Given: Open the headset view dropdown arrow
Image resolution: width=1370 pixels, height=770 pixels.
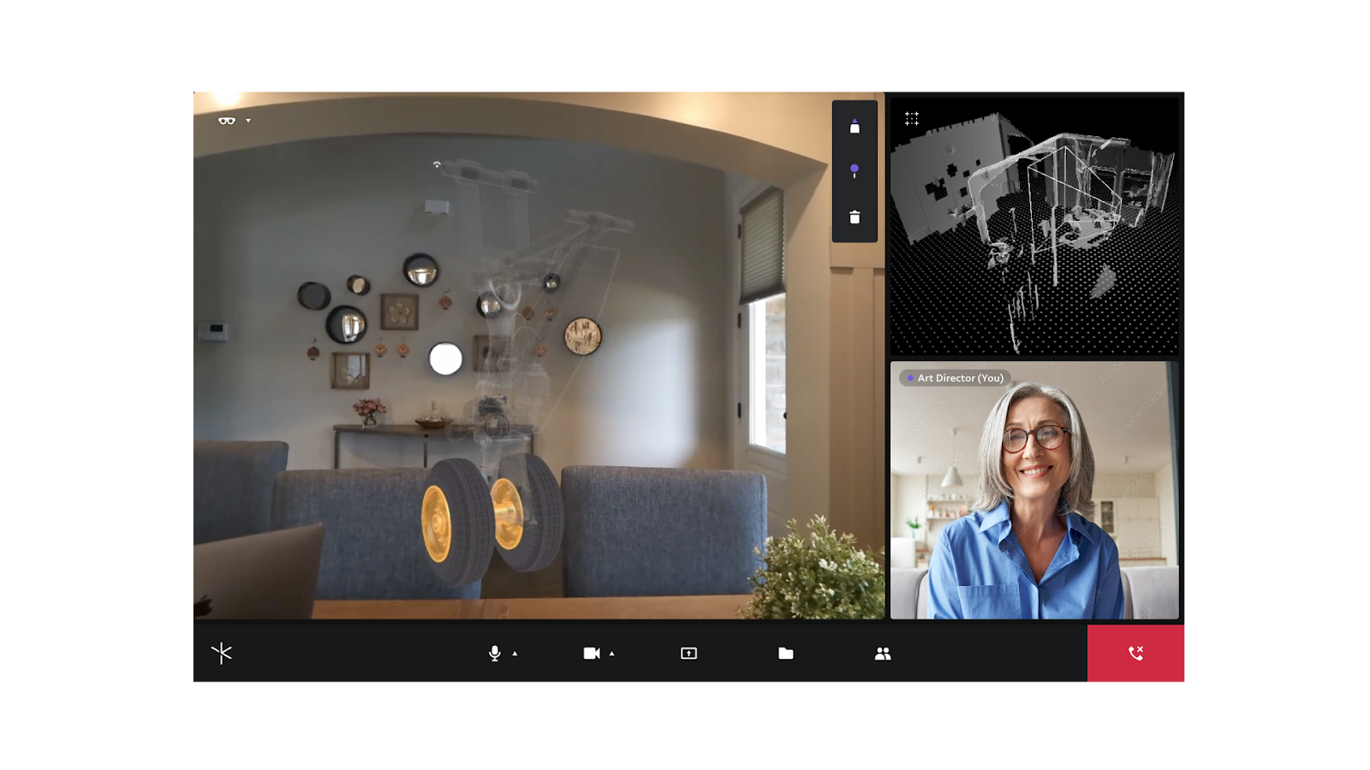Looking at the screenshot, I should click(248, 121).
